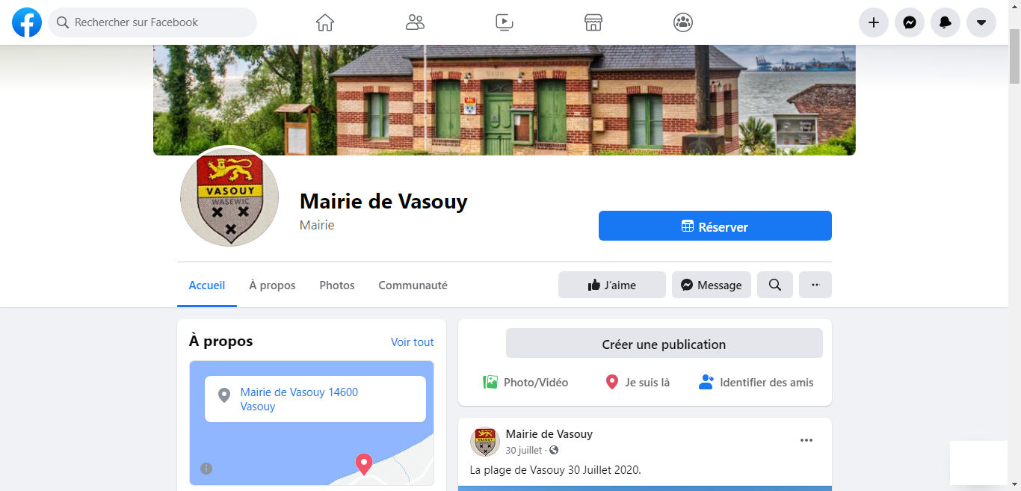Open the Groups icon in top navigation

683,22
